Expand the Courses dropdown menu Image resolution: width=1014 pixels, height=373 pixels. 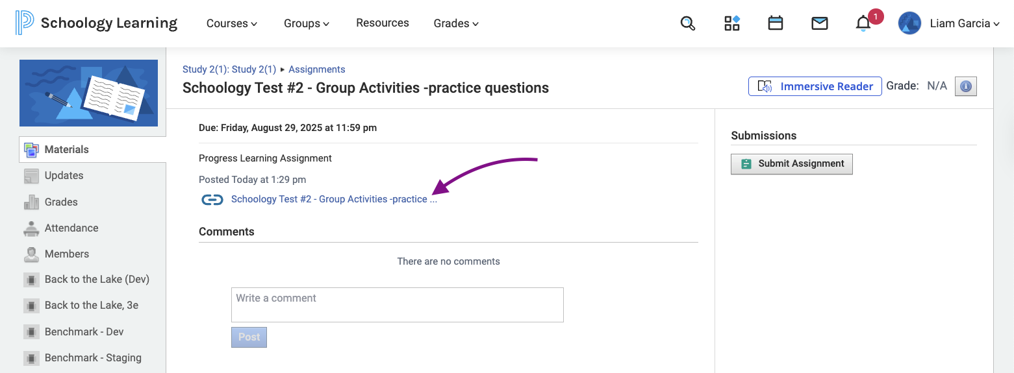tap(232, 23)
